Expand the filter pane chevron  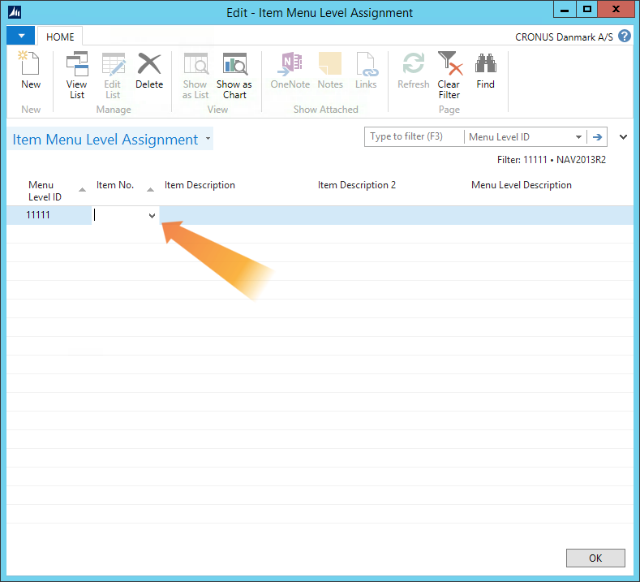[623, 137]
